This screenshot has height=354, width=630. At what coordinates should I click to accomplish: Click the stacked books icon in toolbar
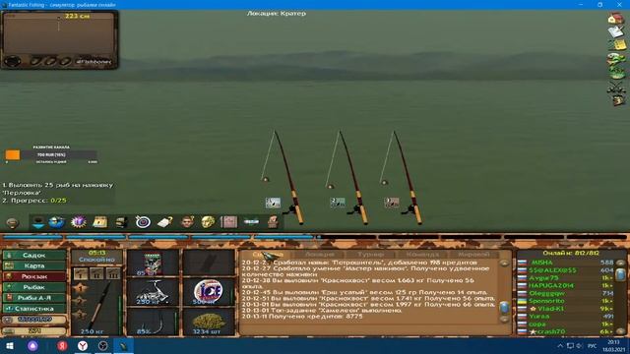pyautogui.click(x=121, y=222)
